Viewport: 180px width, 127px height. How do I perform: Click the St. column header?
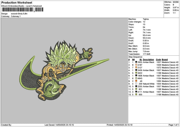coord(140,59)
